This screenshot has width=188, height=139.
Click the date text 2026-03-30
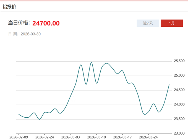(x=31, y=34)
